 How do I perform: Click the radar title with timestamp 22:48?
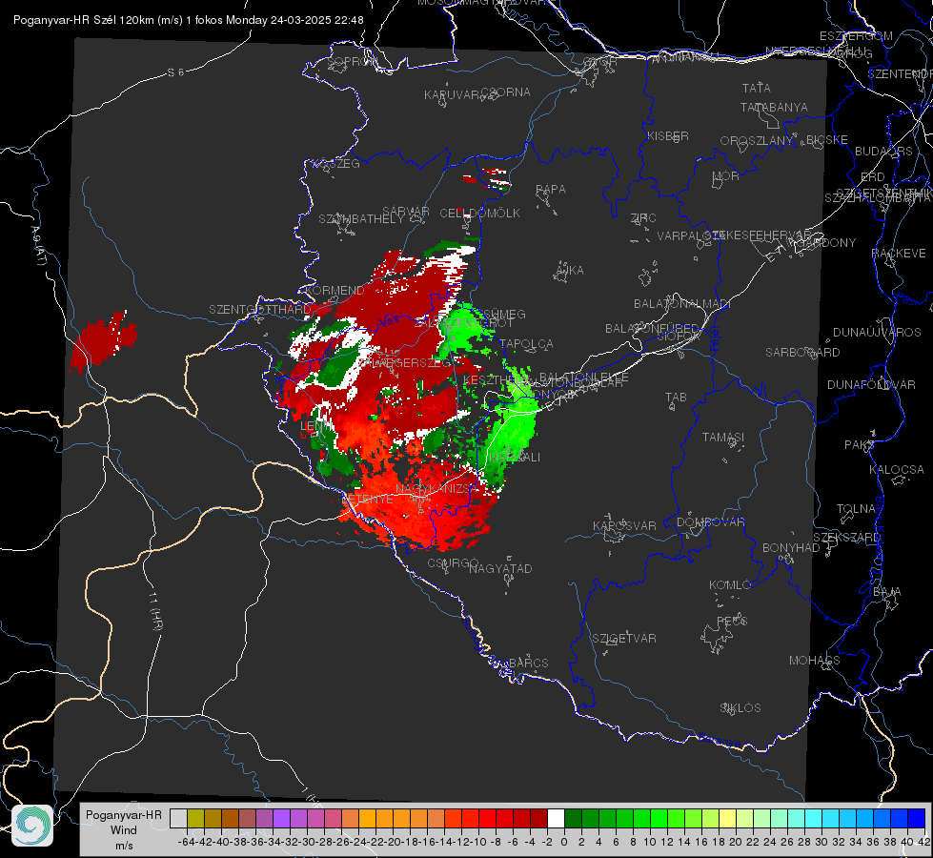[x=189, y=20]
